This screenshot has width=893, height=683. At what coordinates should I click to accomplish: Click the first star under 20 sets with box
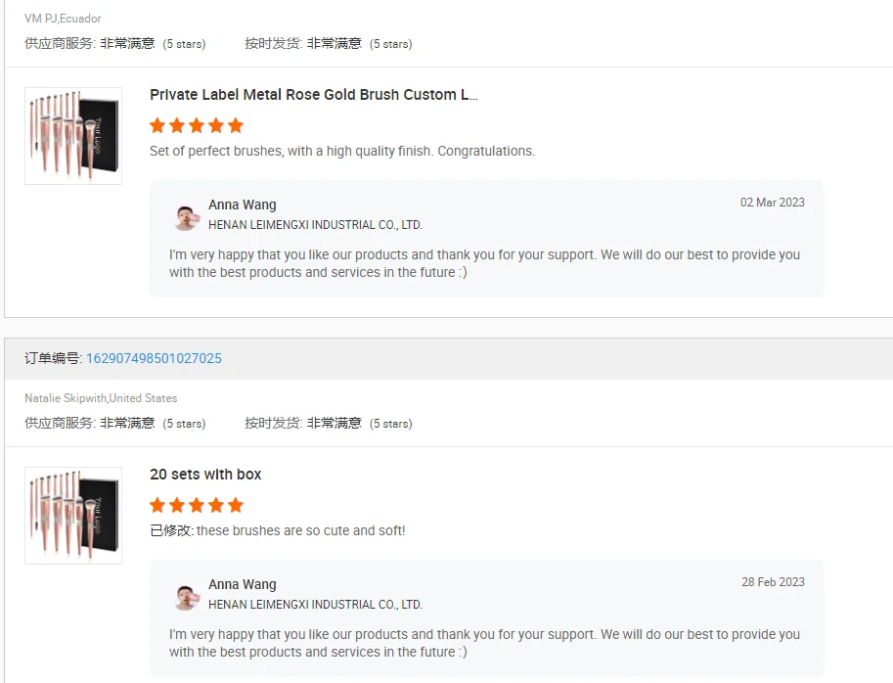click(157, 505)
